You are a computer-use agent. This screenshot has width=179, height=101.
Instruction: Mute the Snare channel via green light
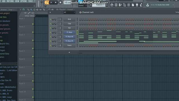coord(50,45)
